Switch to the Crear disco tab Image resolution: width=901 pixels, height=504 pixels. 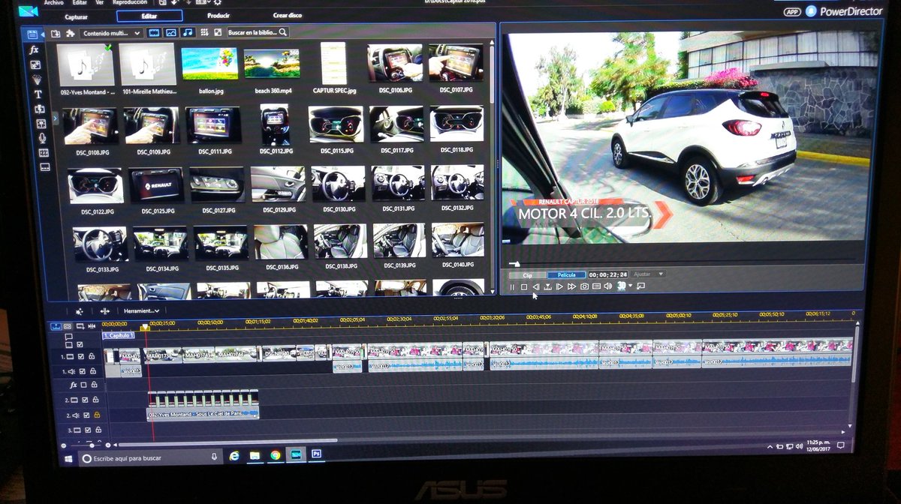tap(287, 15)
